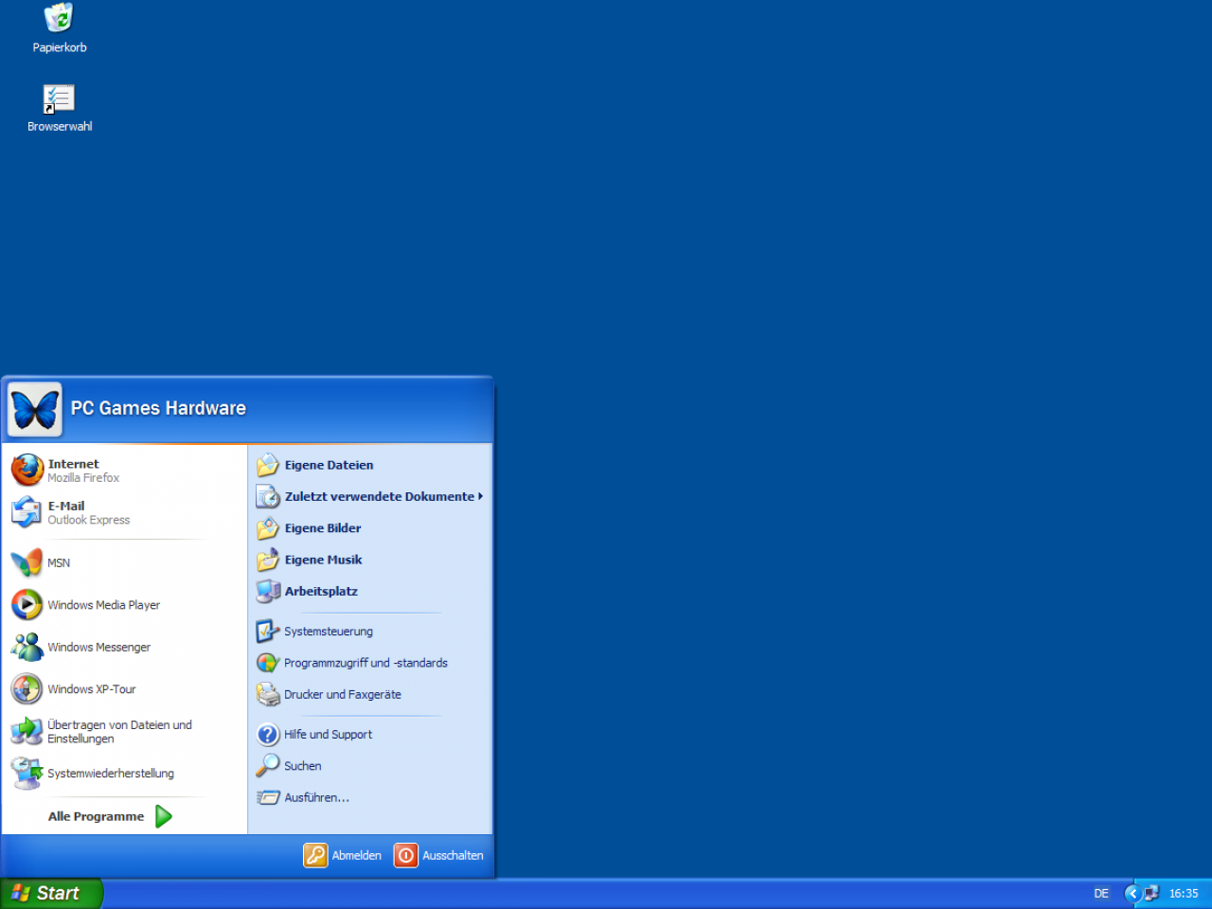Screen dimensions: 1212x909
Task: Select Windows XP-Tour label text
Action: [x=92, y=689]
